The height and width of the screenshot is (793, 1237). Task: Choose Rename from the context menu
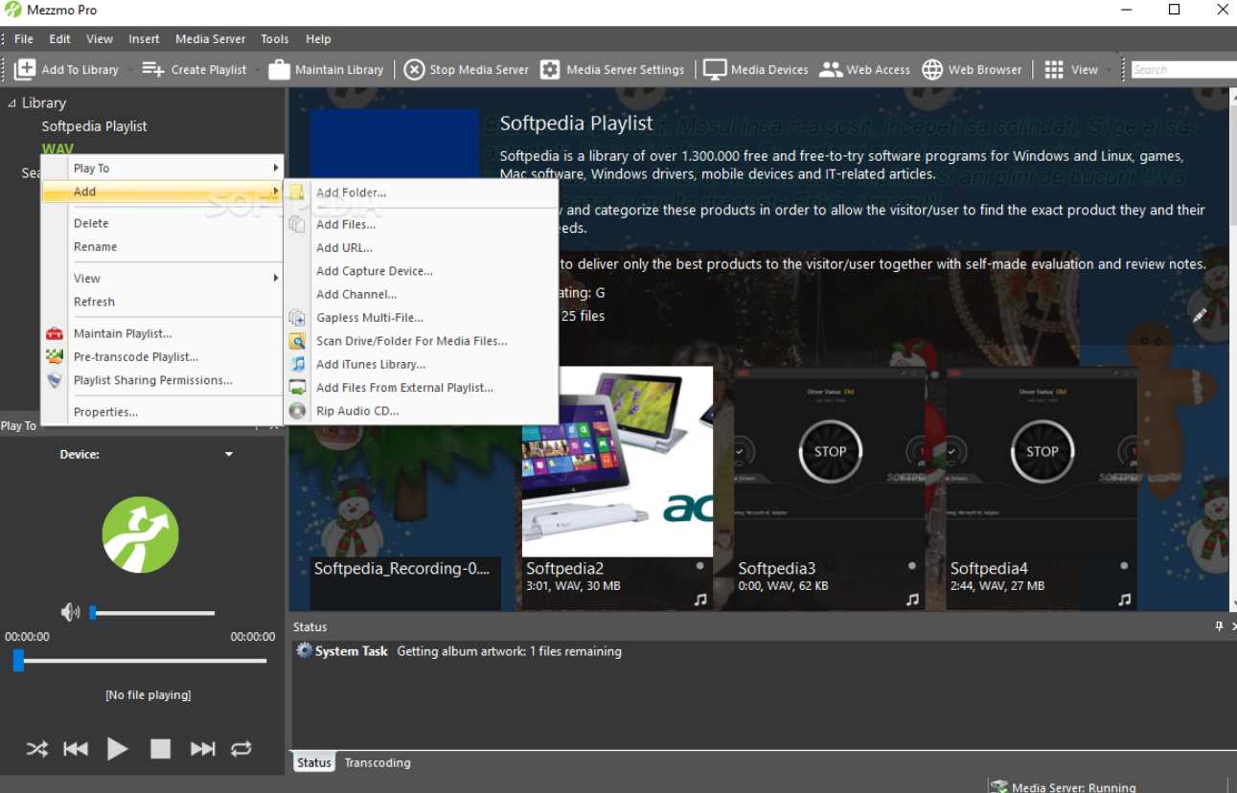[x=95, y=246]
